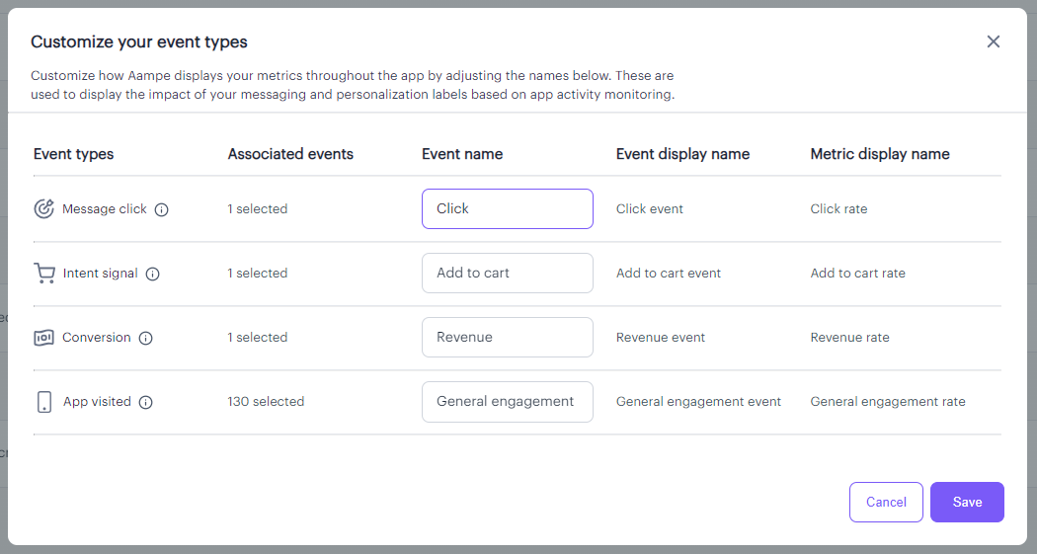Open info tooltip beside App visited

coord(146,402)
